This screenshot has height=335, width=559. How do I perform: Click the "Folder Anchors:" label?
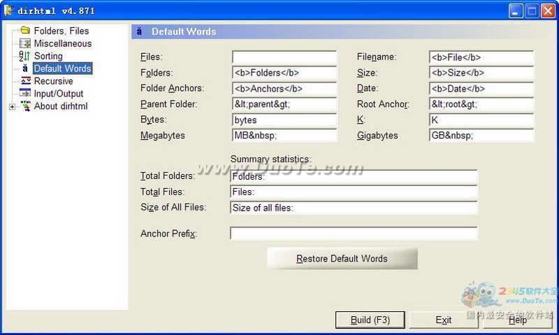[172, 88]
